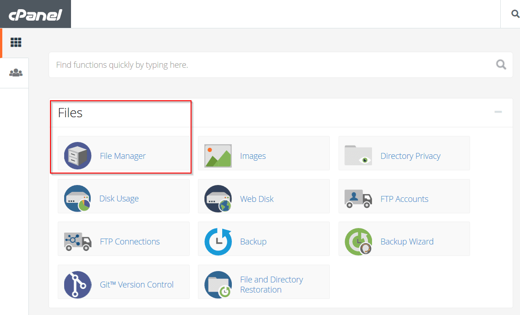Image resolution: width=520 pixels, height=315 pixels.
Task: Open File and Directory Restoration link
Action: (x=272, y=284)
